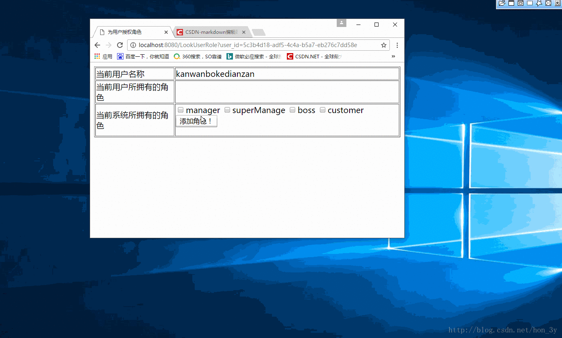Click the localhost URL address field
This screenshot has height=338, width=562.
tap(258, 45)
